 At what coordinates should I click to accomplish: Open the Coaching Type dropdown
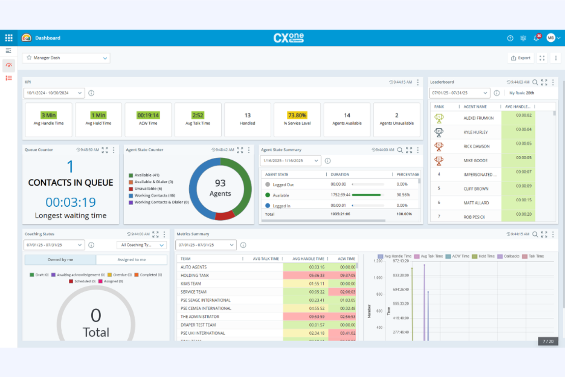click(141, 245)
